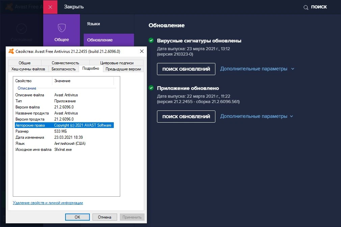
Task: Click the Закрыть label in top bar
Action: [x=74, y=7]
